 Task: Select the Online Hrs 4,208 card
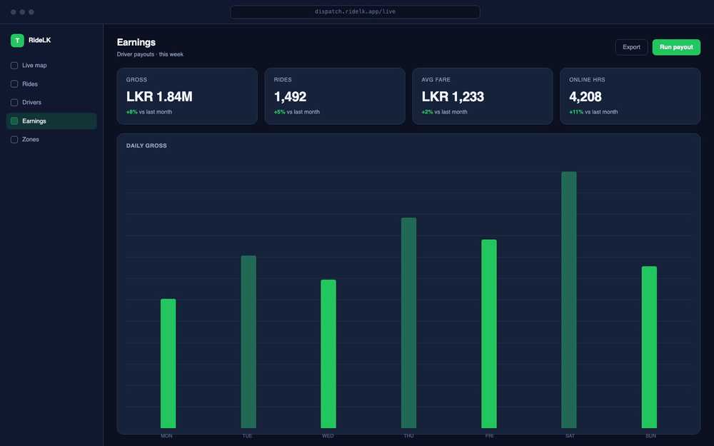[x=630, y=96]
